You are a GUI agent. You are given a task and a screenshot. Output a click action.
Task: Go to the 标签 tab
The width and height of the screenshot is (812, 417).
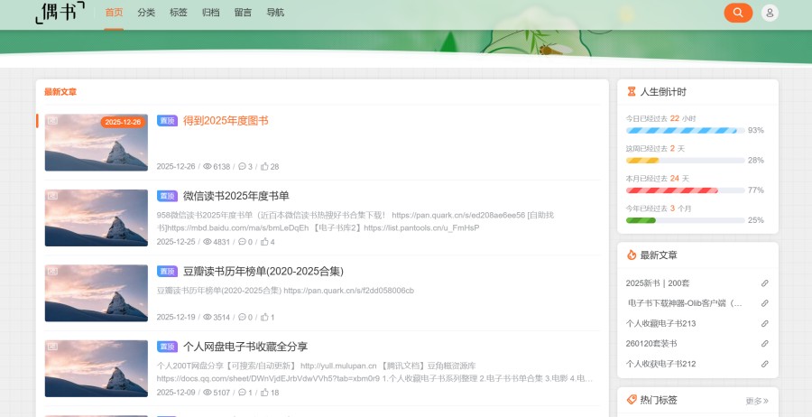point(179,13)
